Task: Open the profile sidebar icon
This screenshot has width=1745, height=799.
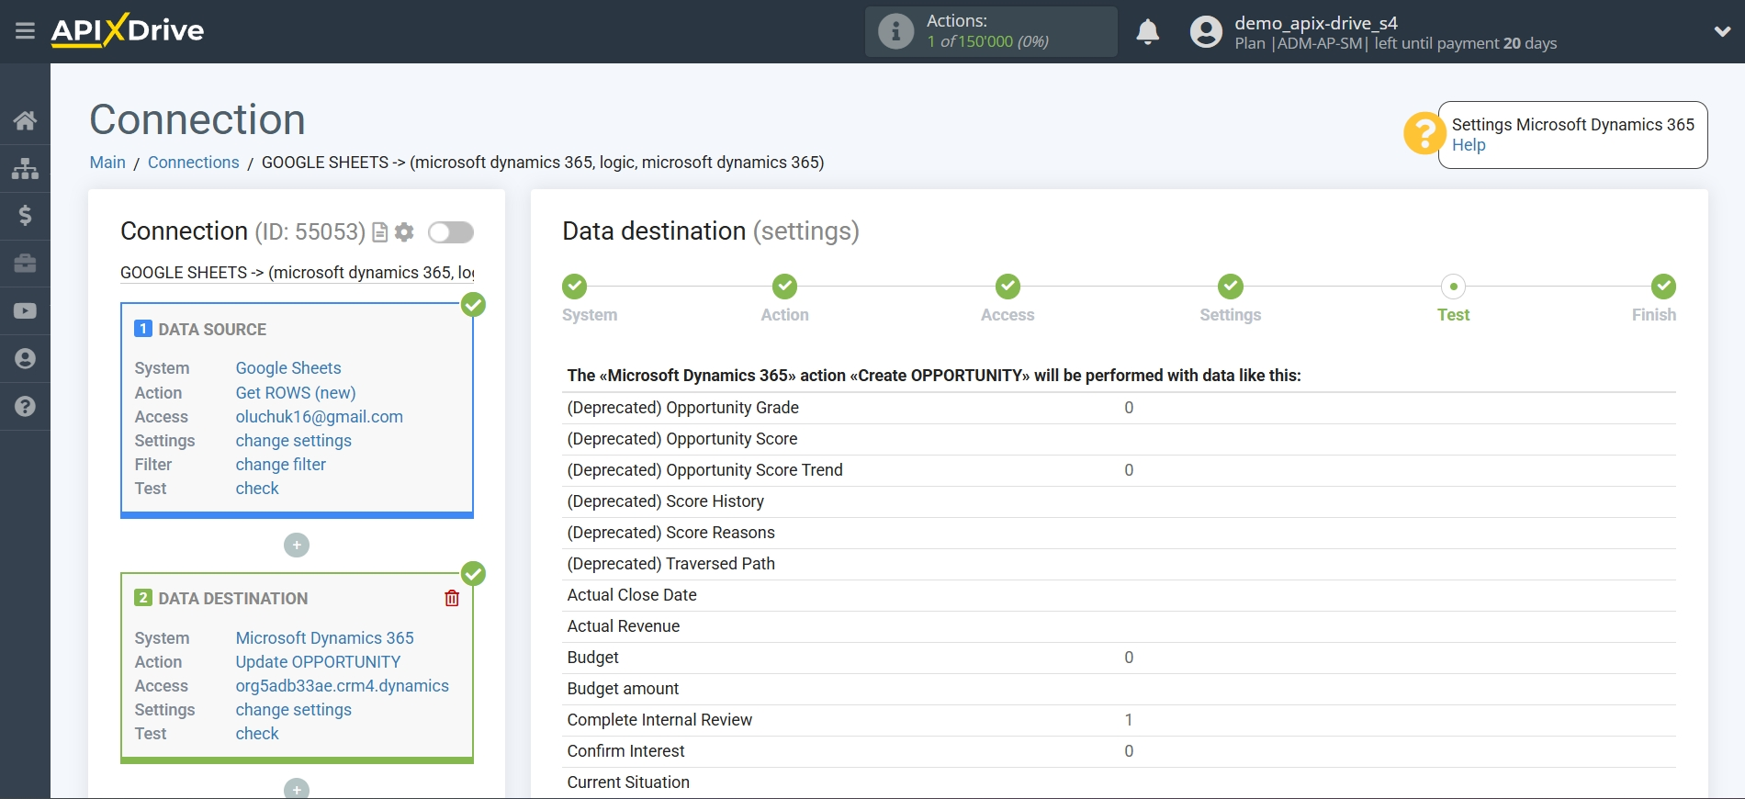Action: [x=25, y=359]
